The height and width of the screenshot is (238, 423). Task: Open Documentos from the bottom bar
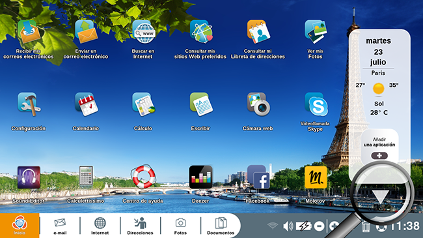[x=221, y=226]
